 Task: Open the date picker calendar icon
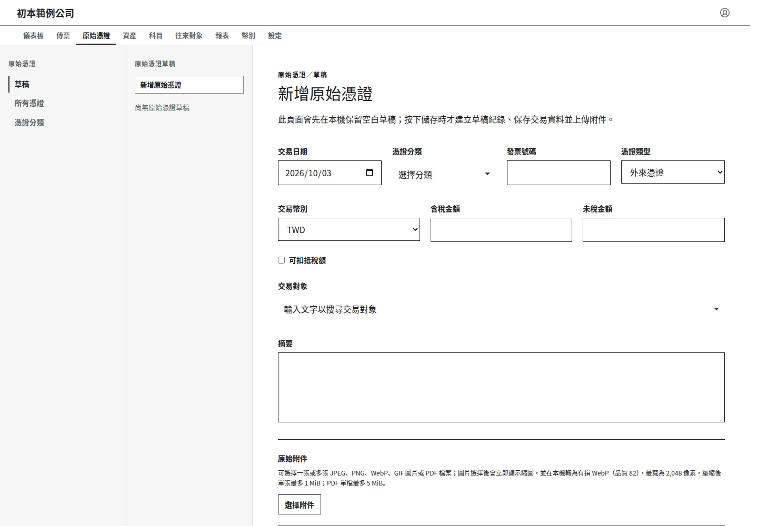370,173
